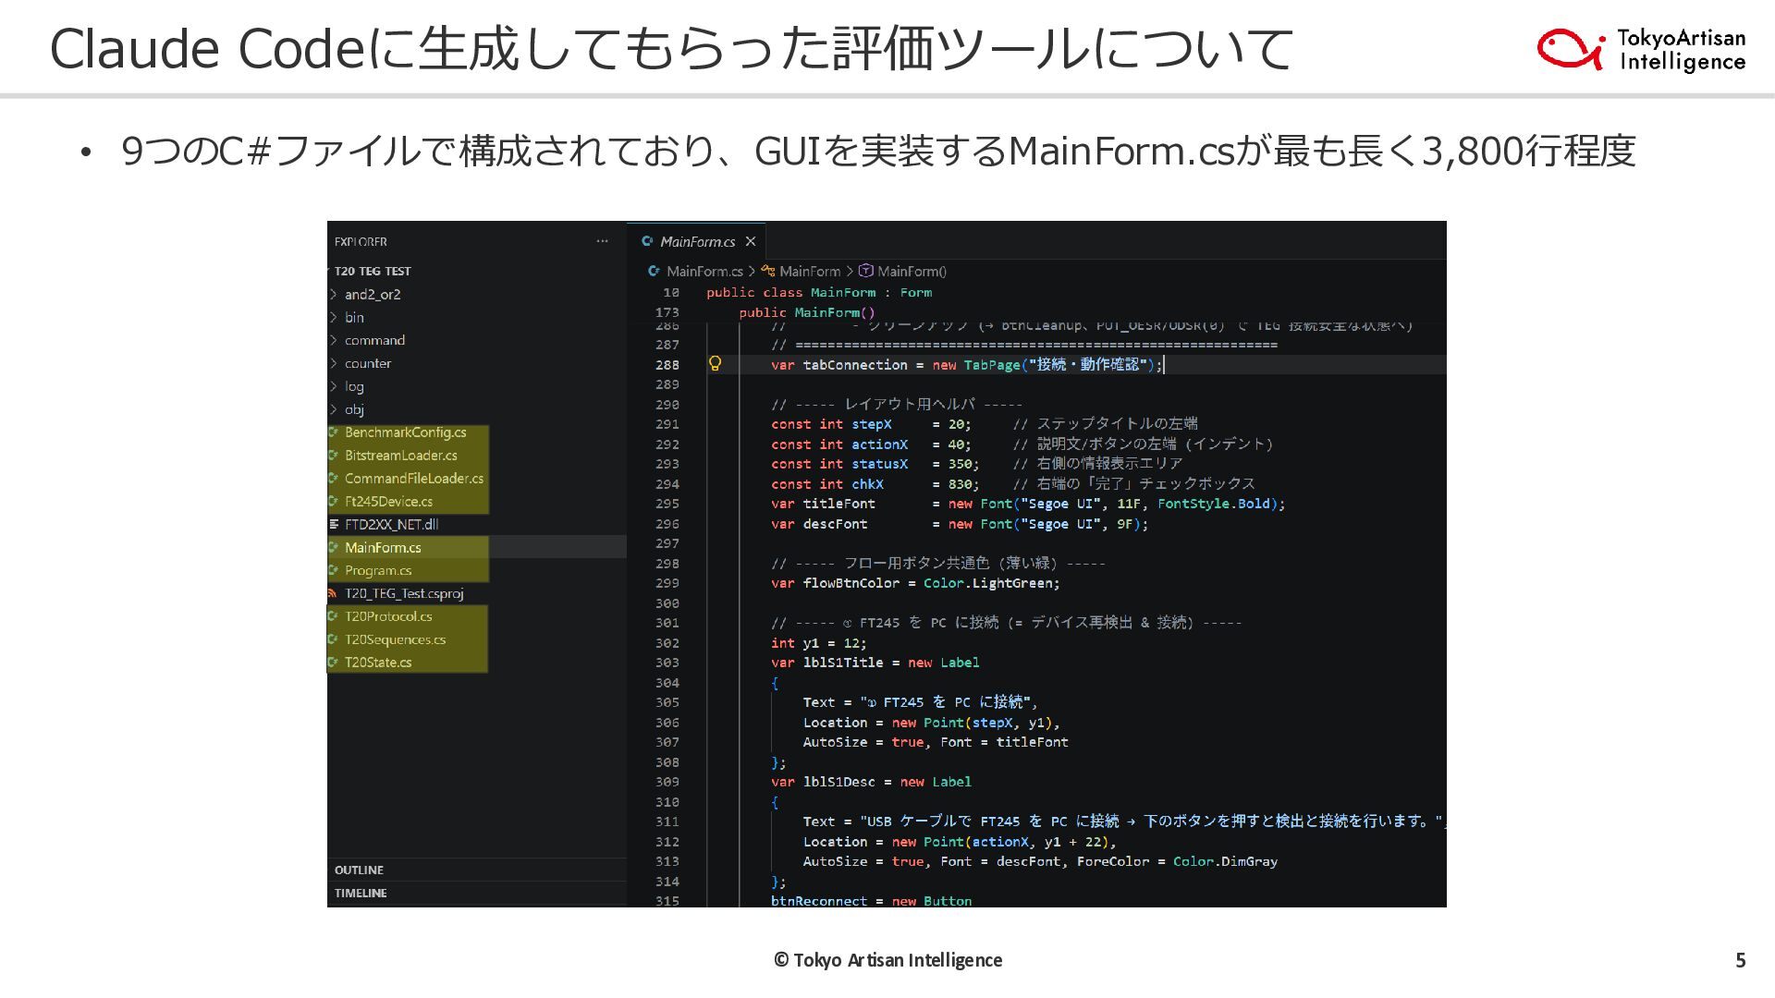Expand the OUTLINE section
The image size is (1775, 998).
click(359, 870)
